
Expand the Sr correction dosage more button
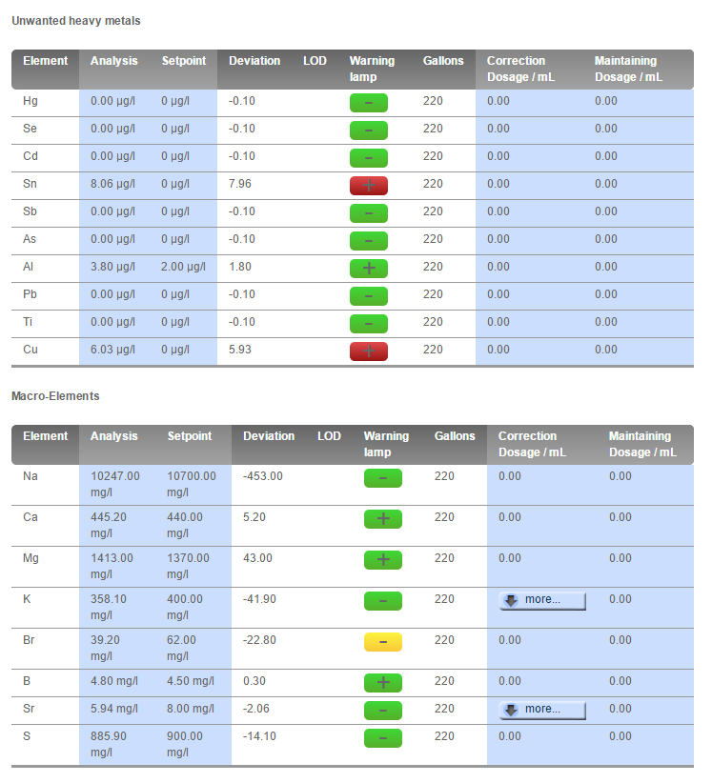542,711
